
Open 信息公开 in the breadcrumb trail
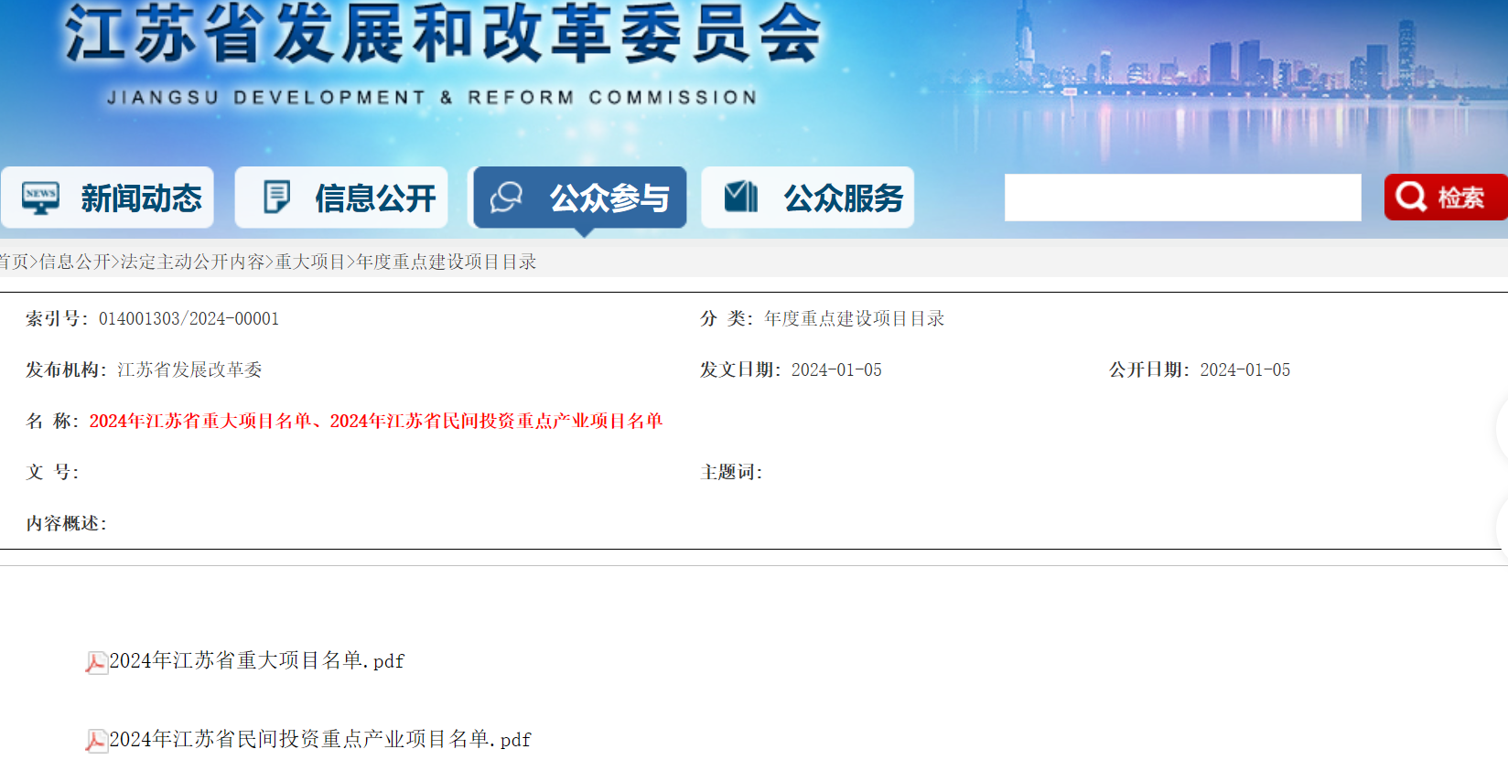pos(74,262)
